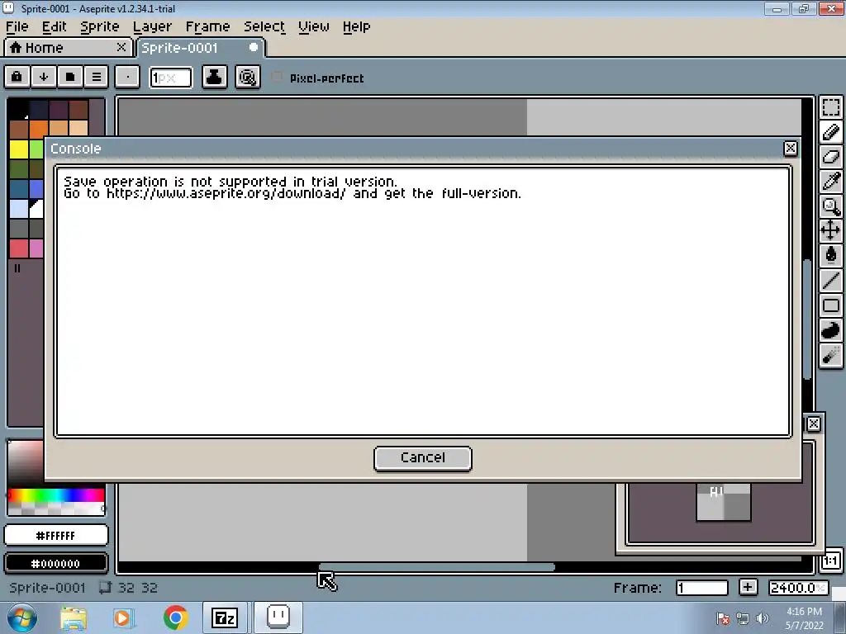
Task: Click the palette lock edit icon
Action: click(x=17, y=77)
